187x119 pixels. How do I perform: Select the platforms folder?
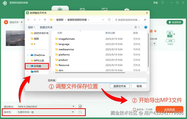click(63, 54)
